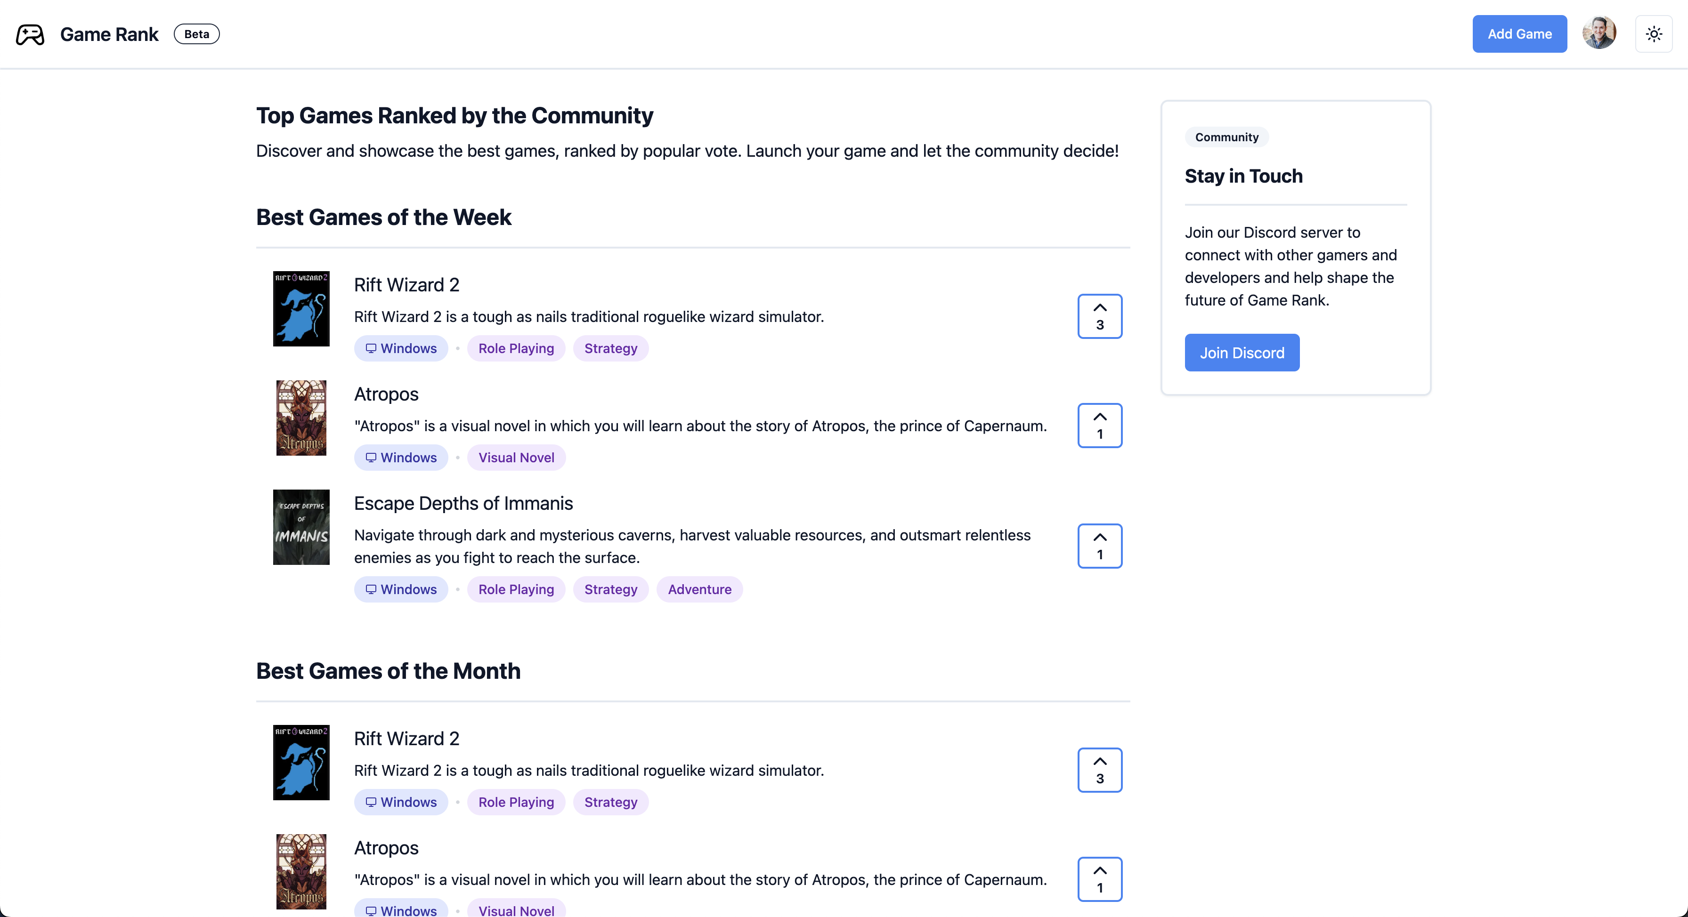Upvote Escape Depths of Immanis
The width and height of the screenshot is (1688, 917).
pyautogui.click(x=1100, y=546)
